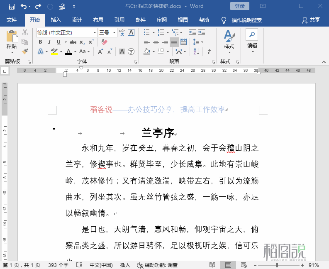Expand the borders dropdown arrow
Screen dimensions: 329x269
[x=168, y=51]
